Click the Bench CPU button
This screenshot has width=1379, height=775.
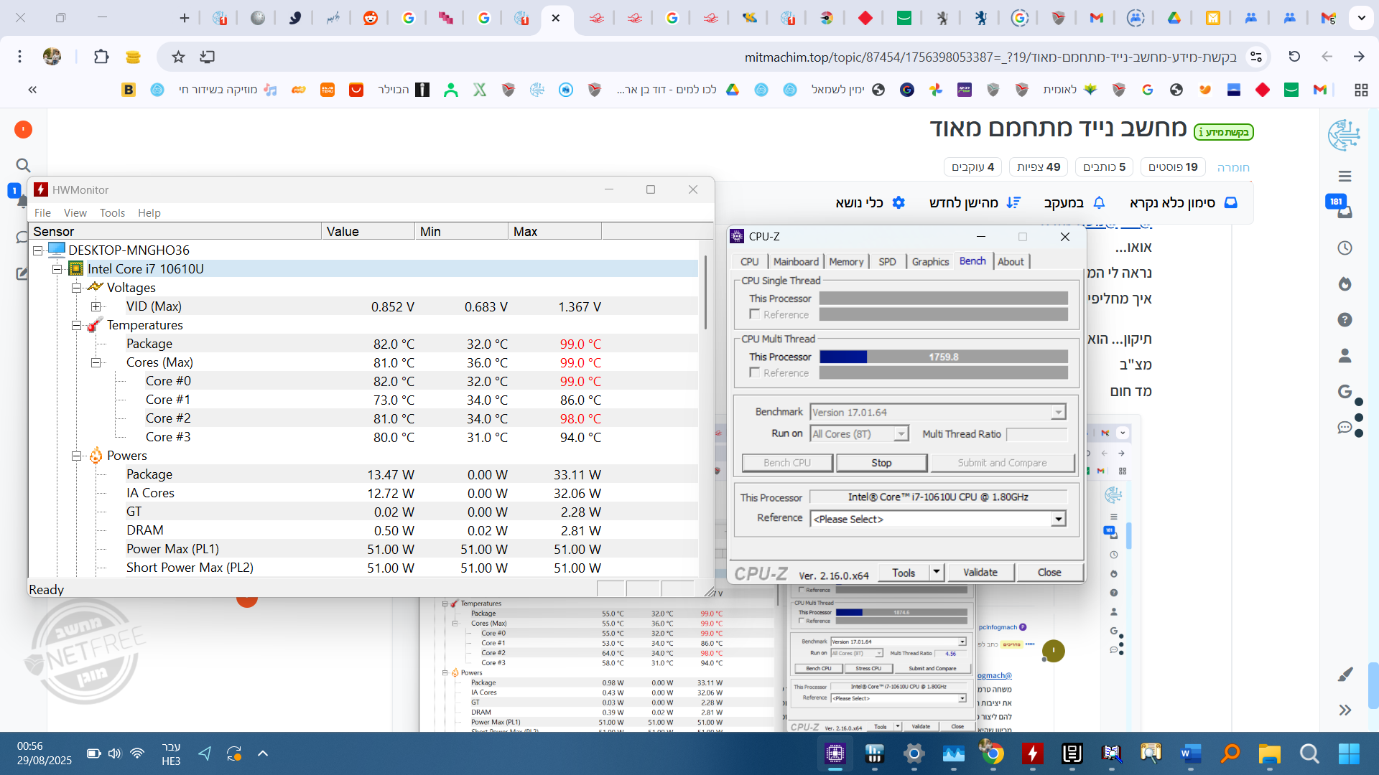(x=787, y=463)
